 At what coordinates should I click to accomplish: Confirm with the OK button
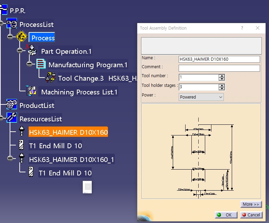click(226, 215)
